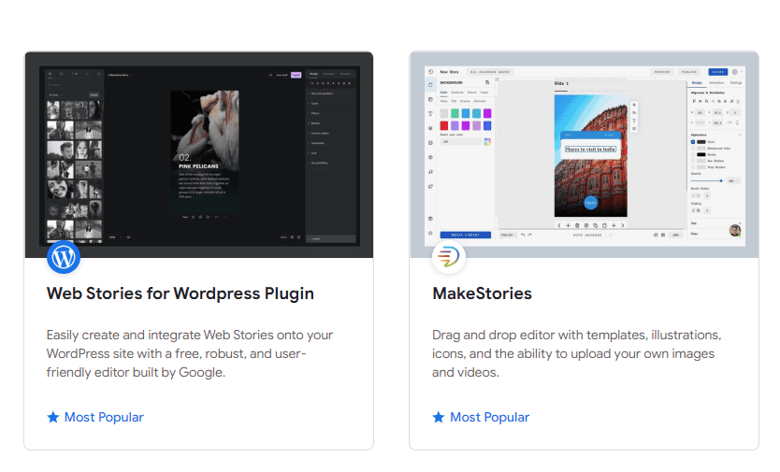Screen dimensions: 780x472
Task: Select the dark WordPress editor screenshot thumbnail
Action: click(x=199, y=154)
